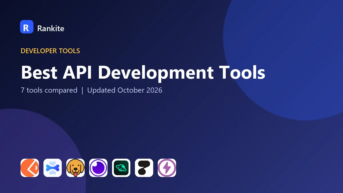Click the Rankite brand name text
This screenshot has height=193, width=343.
51,28
